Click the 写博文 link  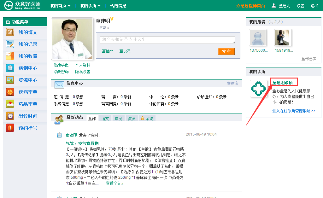coord(108,51)
